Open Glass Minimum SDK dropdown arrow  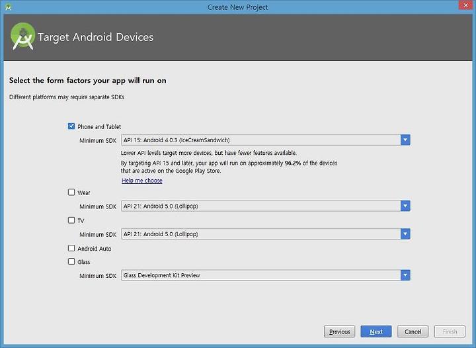(405, 275)
